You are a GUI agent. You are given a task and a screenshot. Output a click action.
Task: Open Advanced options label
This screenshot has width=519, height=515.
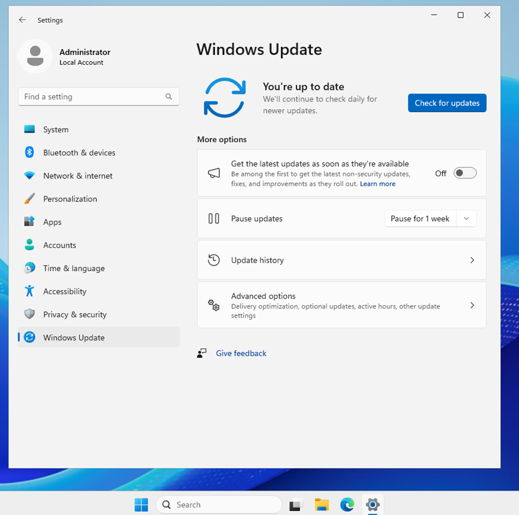click(x=263, y=296)
